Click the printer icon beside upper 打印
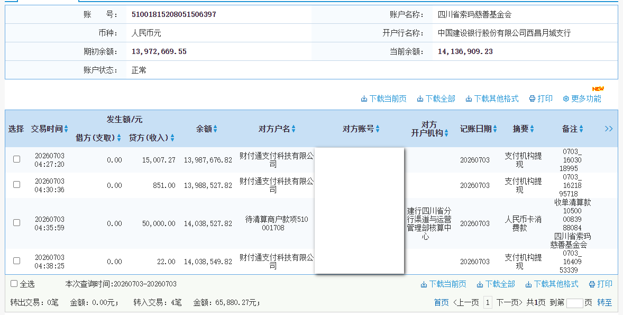The width and height of the screenshot is (623, 315). click(x=533, y=99)
